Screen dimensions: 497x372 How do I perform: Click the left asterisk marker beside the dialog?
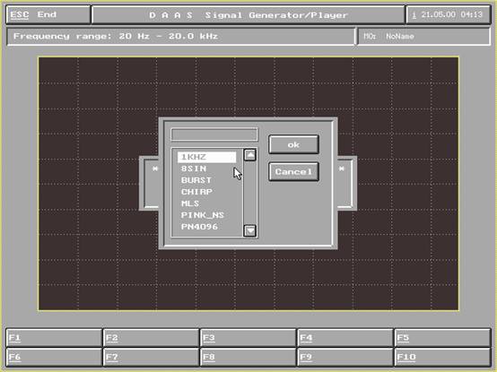tap(155, 169)
